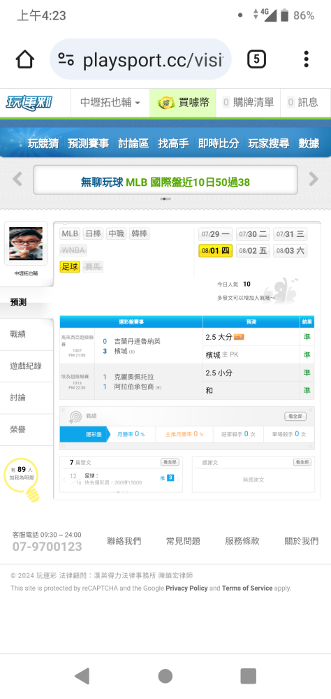Tap the browser home icon
331x699 pixels.
point(25,59)
